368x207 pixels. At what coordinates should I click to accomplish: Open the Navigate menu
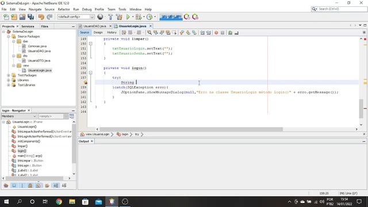click(x=35, y=9)
